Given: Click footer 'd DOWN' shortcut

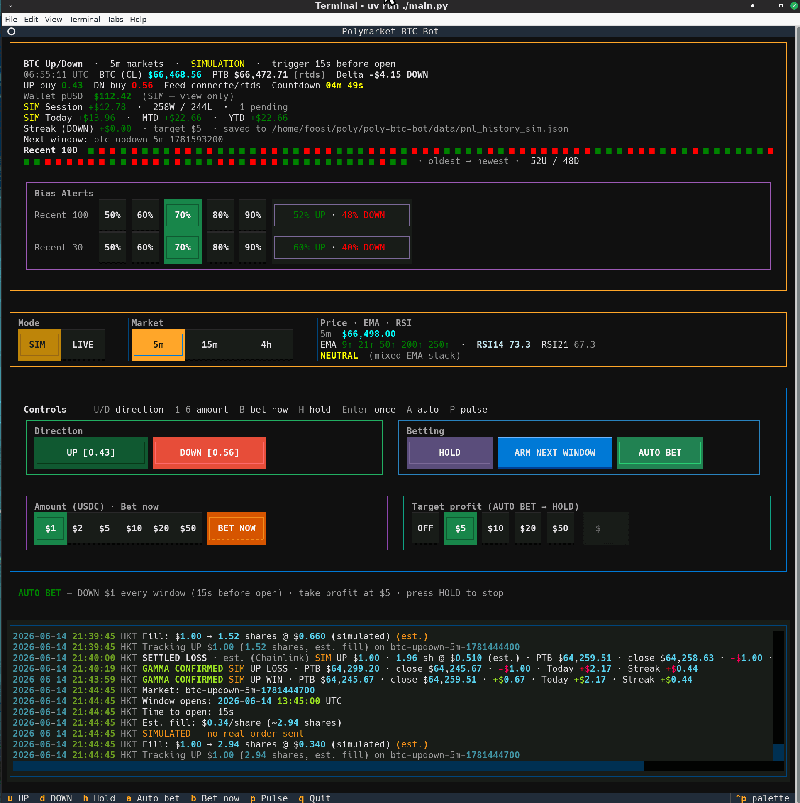Looking at the screenshot, I should pyautogui.click(x=56, y=798).
